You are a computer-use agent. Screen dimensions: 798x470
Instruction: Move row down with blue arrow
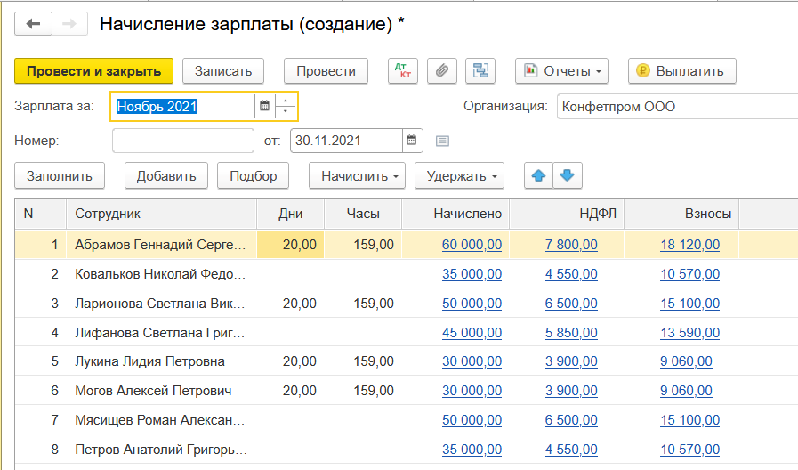567,175
